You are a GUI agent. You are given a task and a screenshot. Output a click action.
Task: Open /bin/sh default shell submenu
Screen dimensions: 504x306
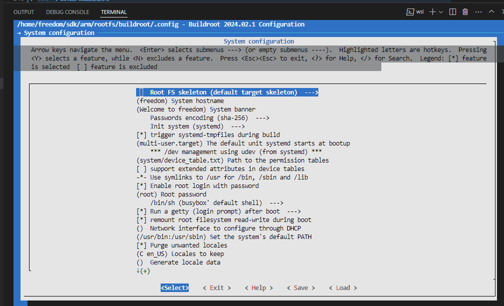[x=217, y=203]
